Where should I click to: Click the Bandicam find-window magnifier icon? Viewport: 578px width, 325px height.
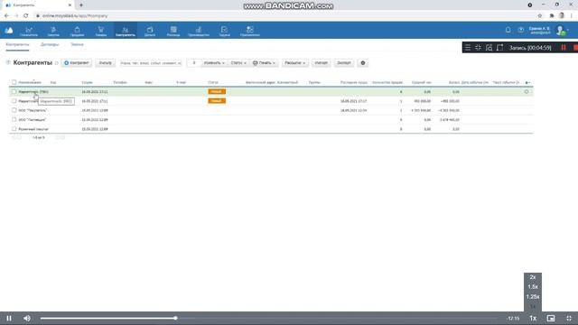point(489,48)
